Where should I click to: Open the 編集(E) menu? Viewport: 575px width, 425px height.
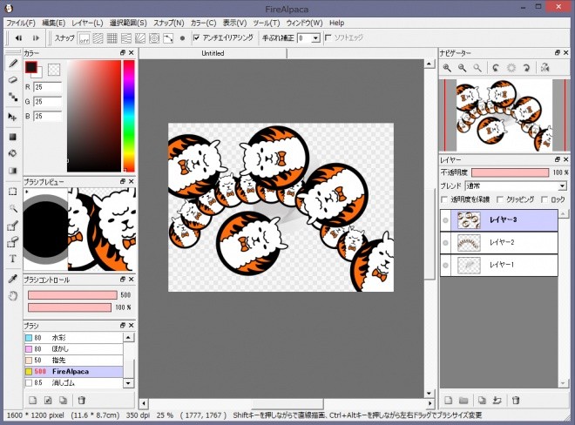click(x=53, y=23)
